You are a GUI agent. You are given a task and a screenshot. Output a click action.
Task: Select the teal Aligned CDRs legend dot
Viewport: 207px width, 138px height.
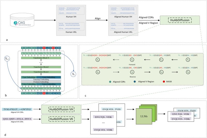110,82
